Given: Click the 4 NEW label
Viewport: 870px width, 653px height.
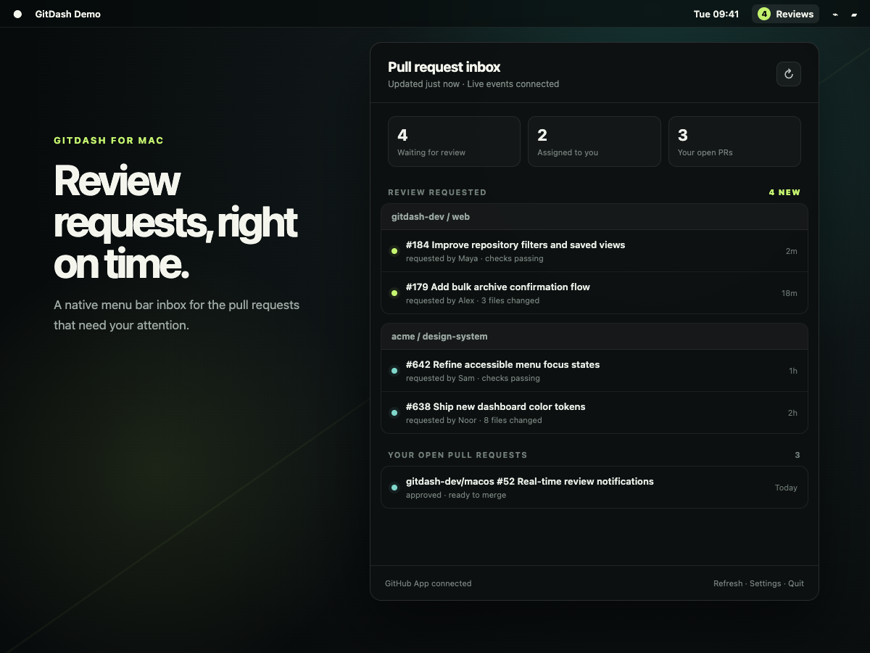Looking at the screenshot, I should pos(784,192).
